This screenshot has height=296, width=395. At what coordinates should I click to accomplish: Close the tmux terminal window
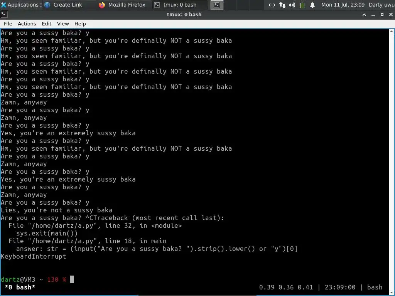point(391,15)
